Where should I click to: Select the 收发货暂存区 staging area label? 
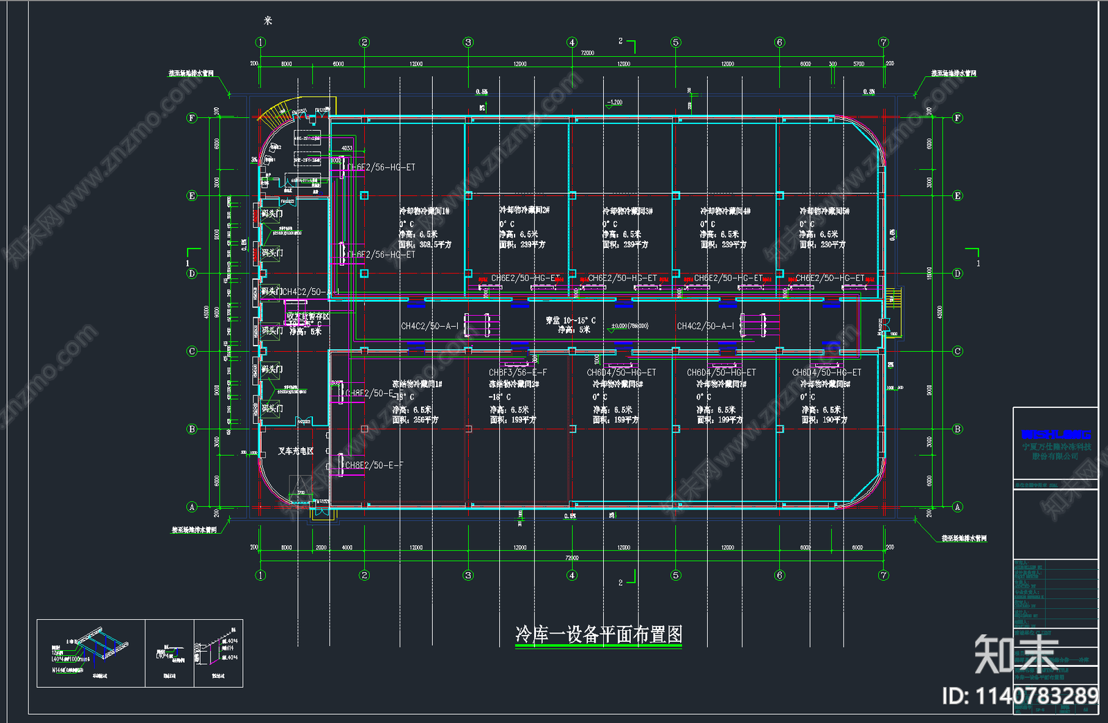[309, 316]
